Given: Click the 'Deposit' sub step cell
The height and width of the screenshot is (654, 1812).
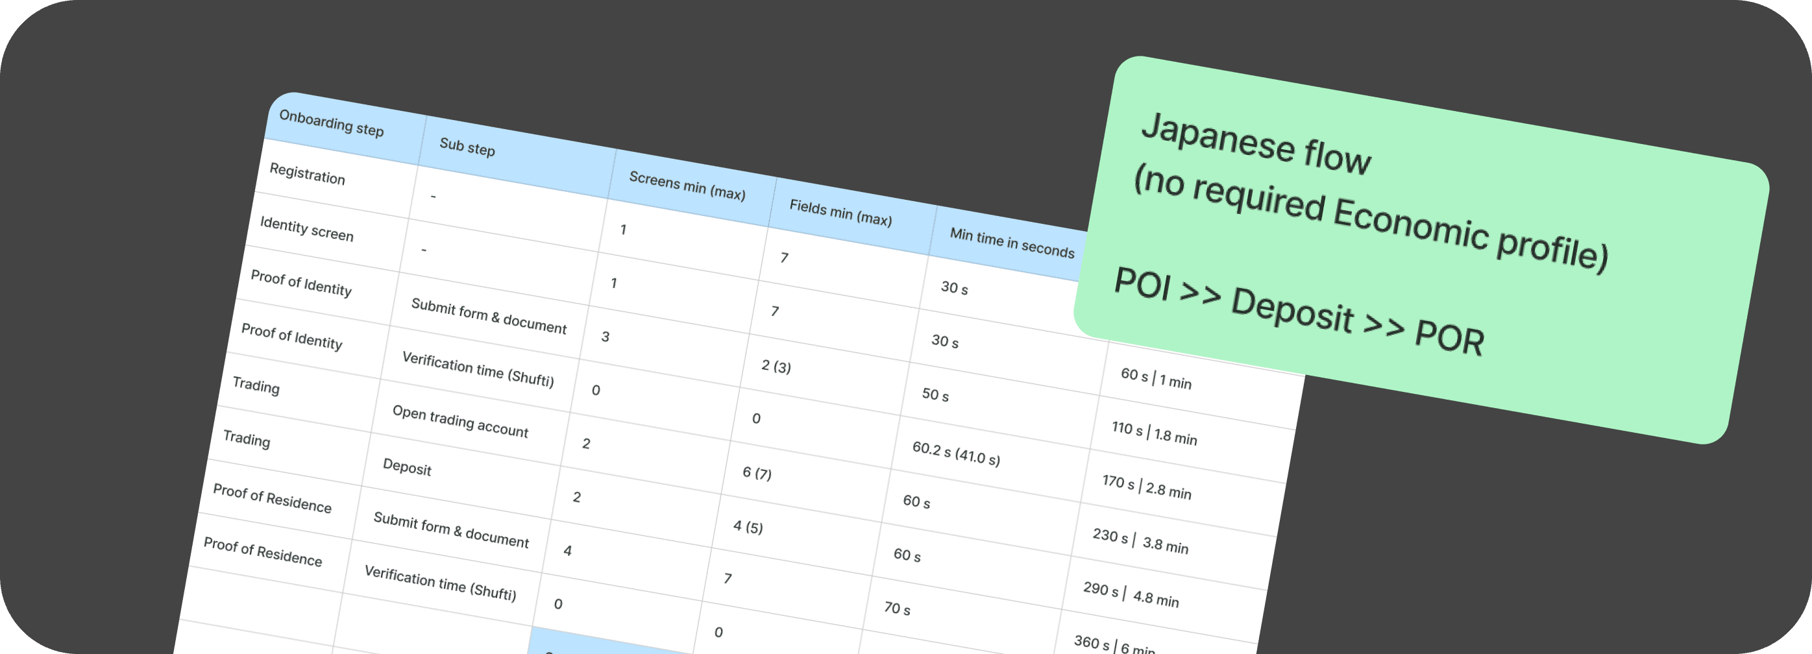Looking at the screenshot, I should coord(408,467).
